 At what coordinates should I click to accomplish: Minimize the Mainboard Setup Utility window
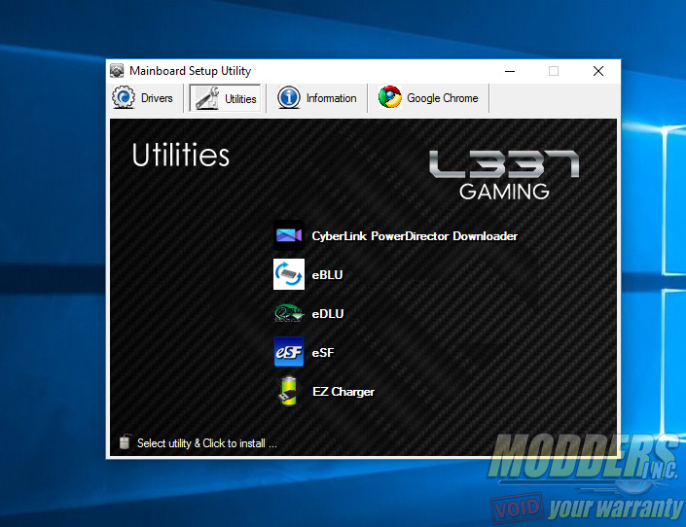(510, 71)
